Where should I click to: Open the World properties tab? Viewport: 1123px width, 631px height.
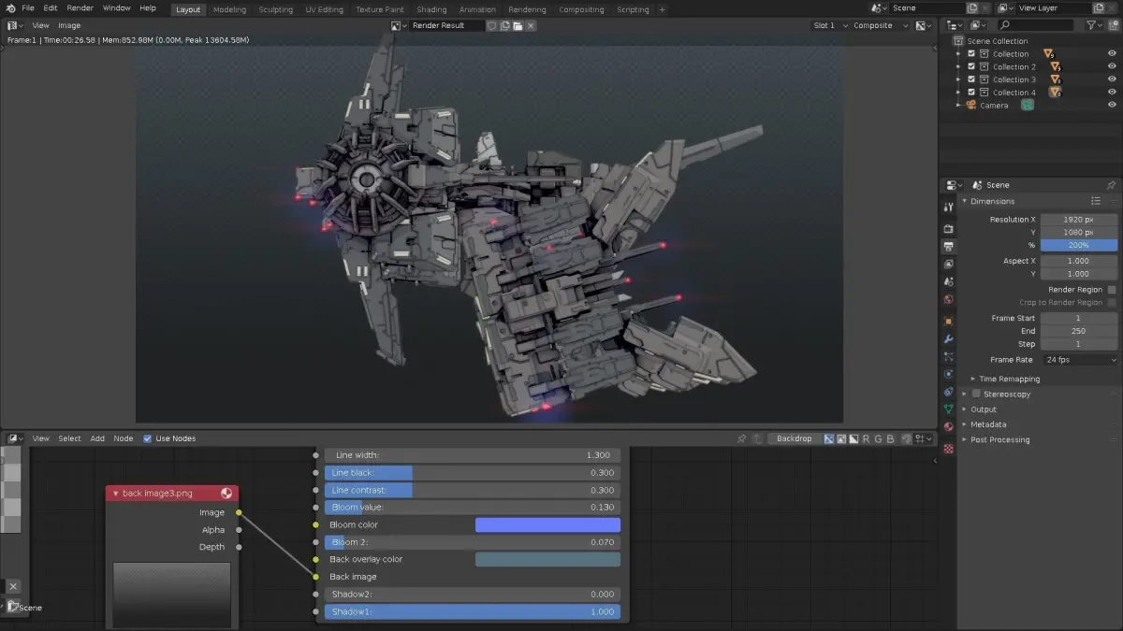point(948,300)
